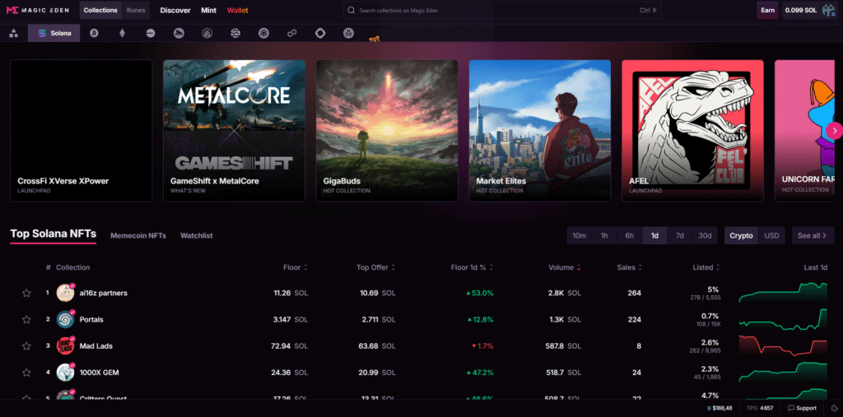This screenshot has height=417, width=843.
Task: Sort by the Floor 1d % column
Action: click(x=472, y=267)
